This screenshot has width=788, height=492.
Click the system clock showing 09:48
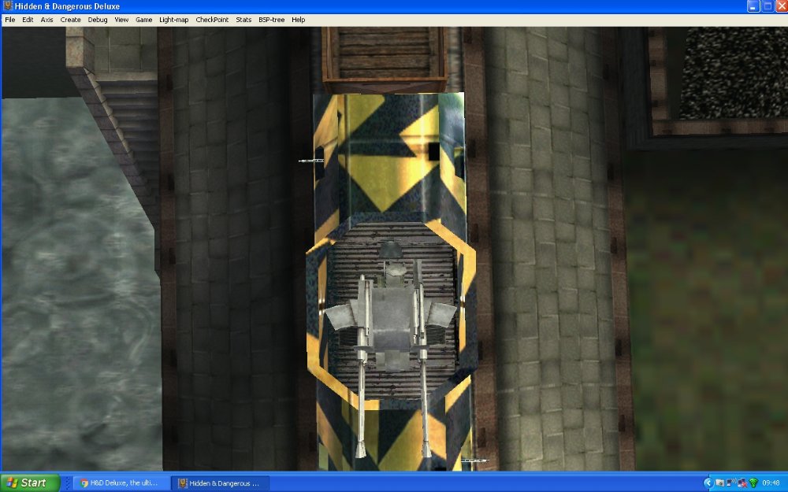(771, 483)
